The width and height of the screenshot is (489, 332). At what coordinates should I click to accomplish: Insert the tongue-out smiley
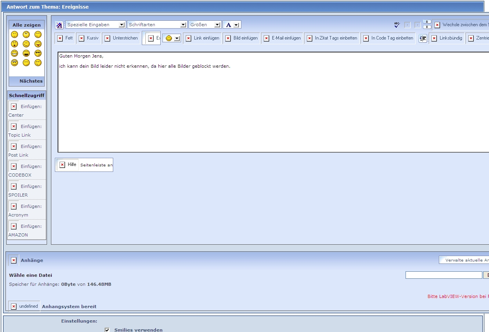[38, 44]
